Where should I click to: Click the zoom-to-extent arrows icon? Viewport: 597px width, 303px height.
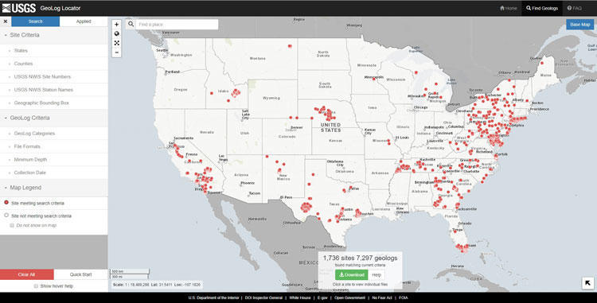[116, 43]
